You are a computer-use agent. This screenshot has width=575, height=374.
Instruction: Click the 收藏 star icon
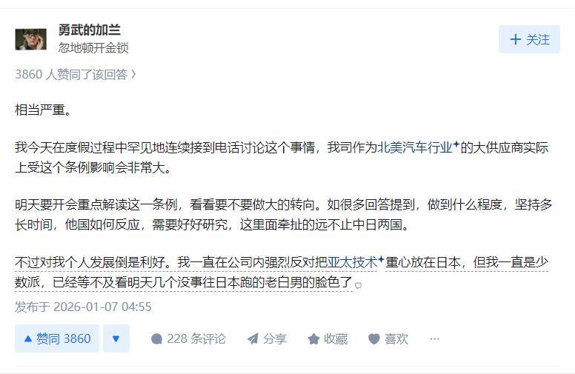314,338
